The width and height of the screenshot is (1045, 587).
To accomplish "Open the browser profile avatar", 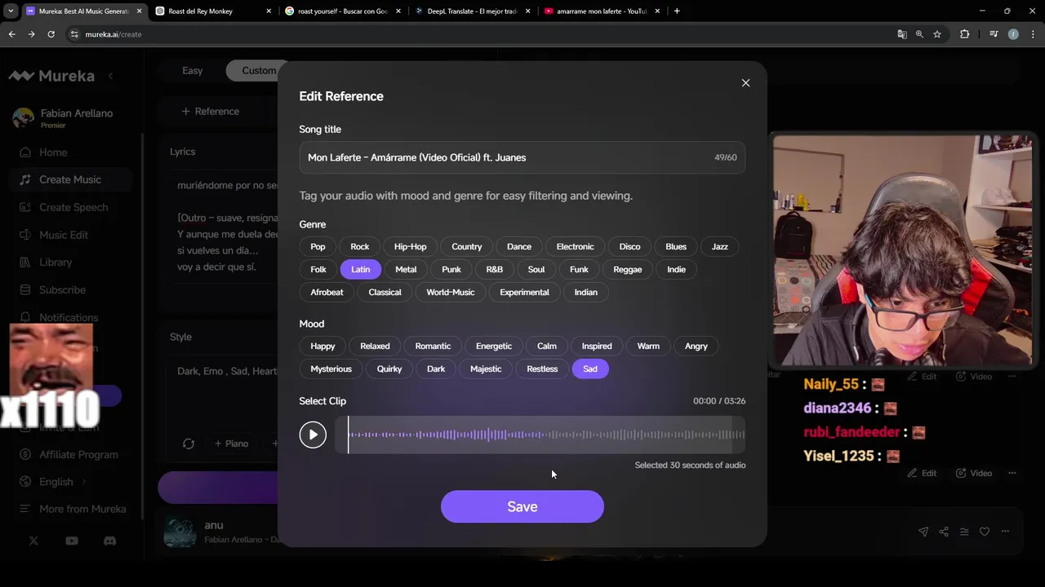I will tap(1013, 34).
